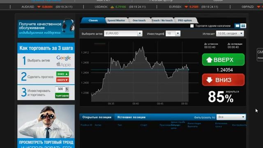Click the green ВВЕРХ button
The image size is (263, 148).
223,60
